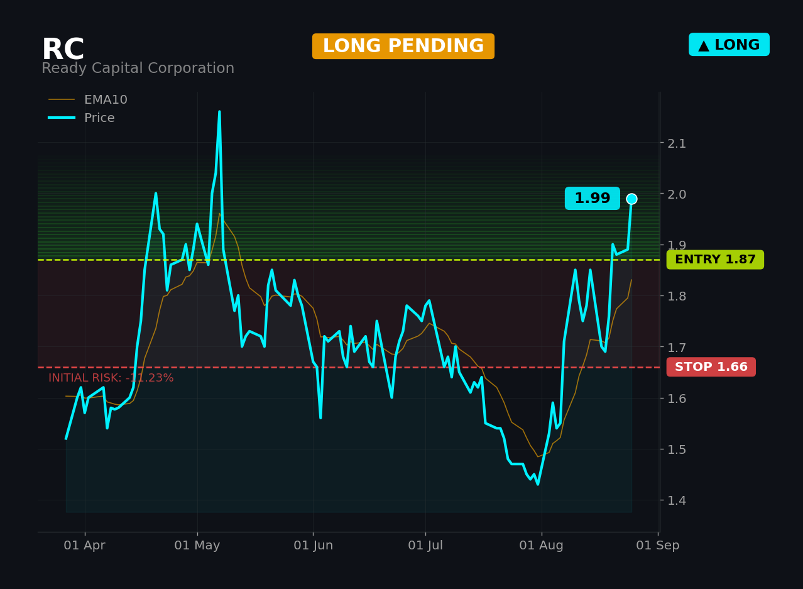Select the Price legend entry text

[x=99, y=118]
